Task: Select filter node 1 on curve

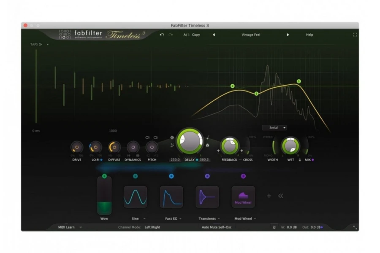Action: click(299, 81)
